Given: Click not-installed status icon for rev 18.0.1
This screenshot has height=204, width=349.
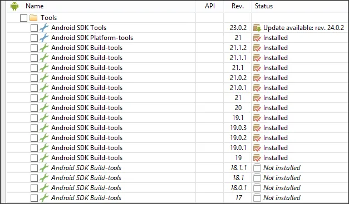Looking at the screenshot, I should coord(257,188).
